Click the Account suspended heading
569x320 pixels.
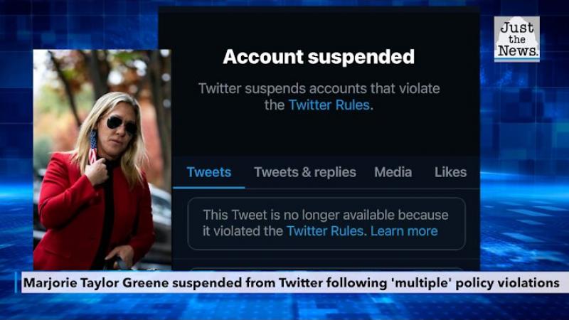[x=319, y=57]
